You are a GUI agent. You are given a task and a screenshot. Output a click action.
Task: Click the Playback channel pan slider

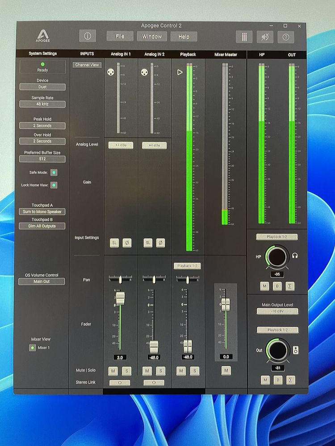tap(188, 279)
